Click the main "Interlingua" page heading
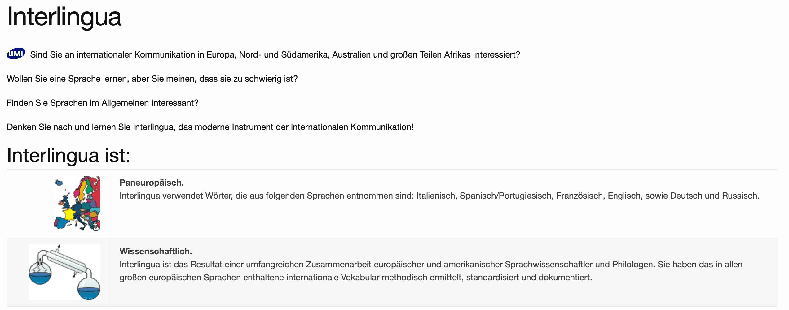Image resolution: width=789 pixels, height=310 pixels. [64, 17]
